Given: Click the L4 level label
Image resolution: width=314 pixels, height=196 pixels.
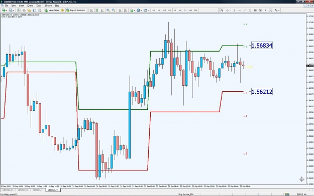Looking at the screenshot, I should pyautogui.click(x=245, y=116).
